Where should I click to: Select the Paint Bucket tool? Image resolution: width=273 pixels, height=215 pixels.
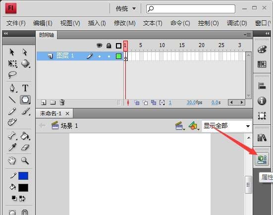(25, 136)
